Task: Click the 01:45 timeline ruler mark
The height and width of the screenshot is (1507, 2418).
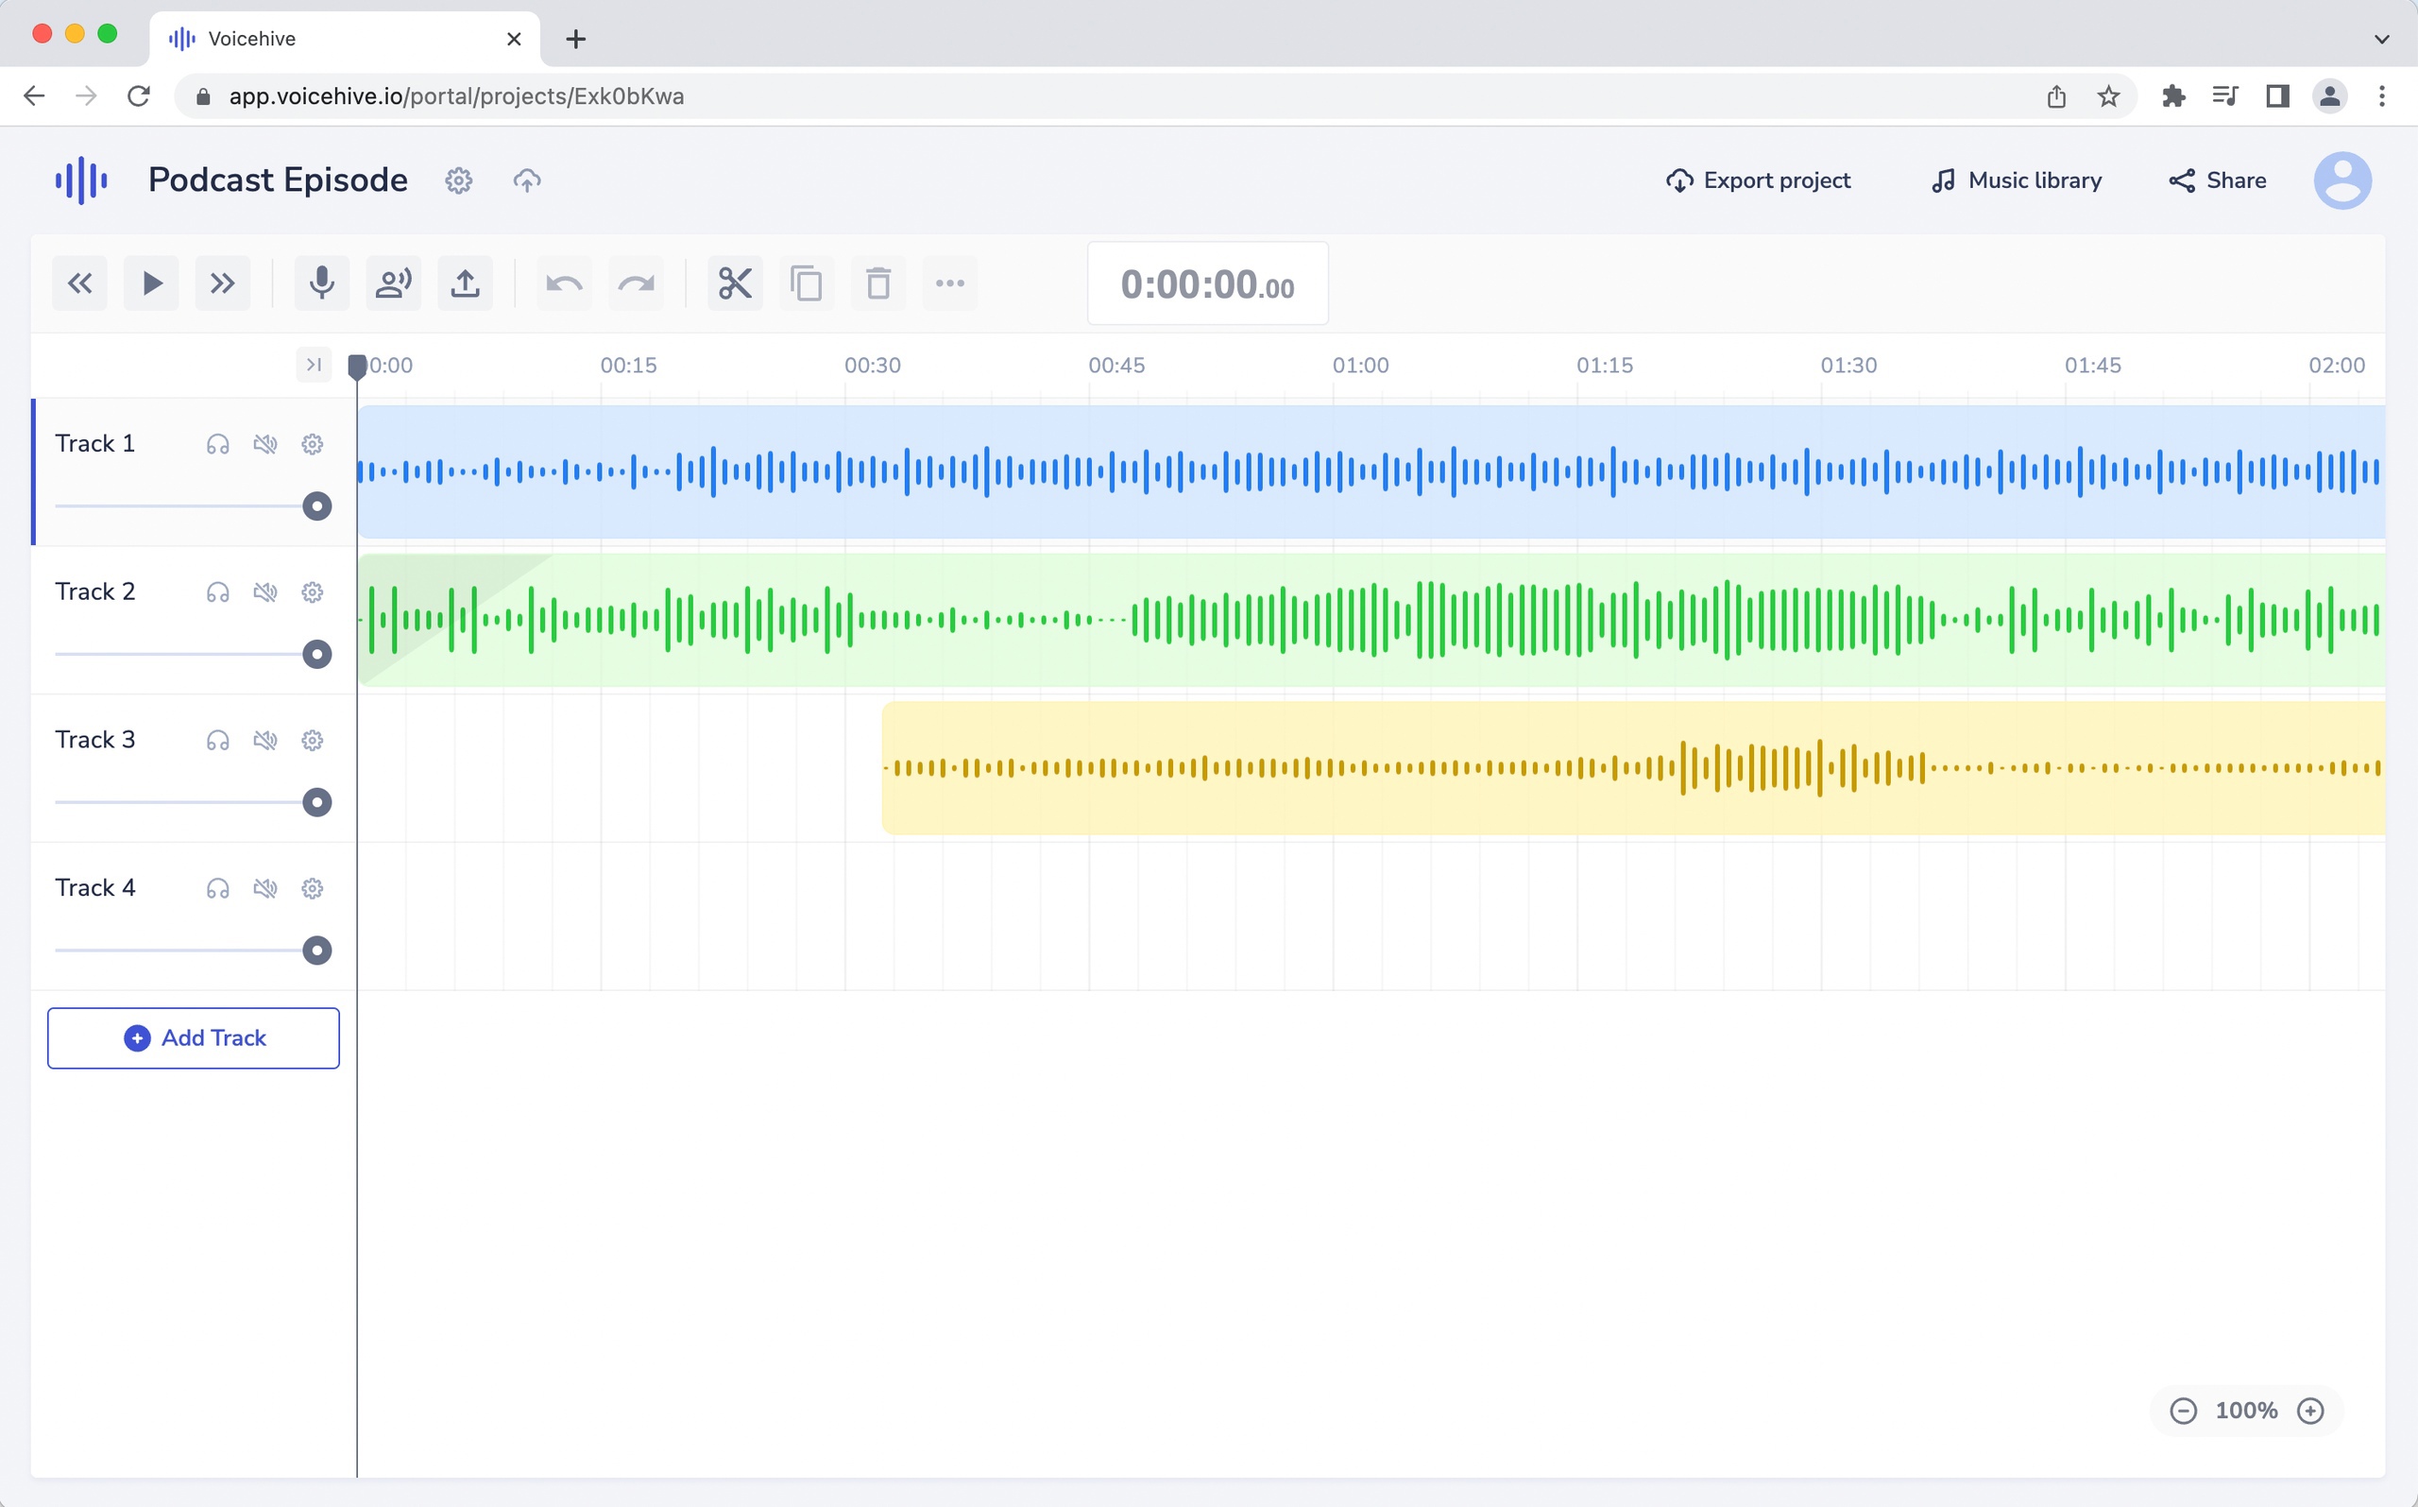Action: click(x=2093, y=366)
